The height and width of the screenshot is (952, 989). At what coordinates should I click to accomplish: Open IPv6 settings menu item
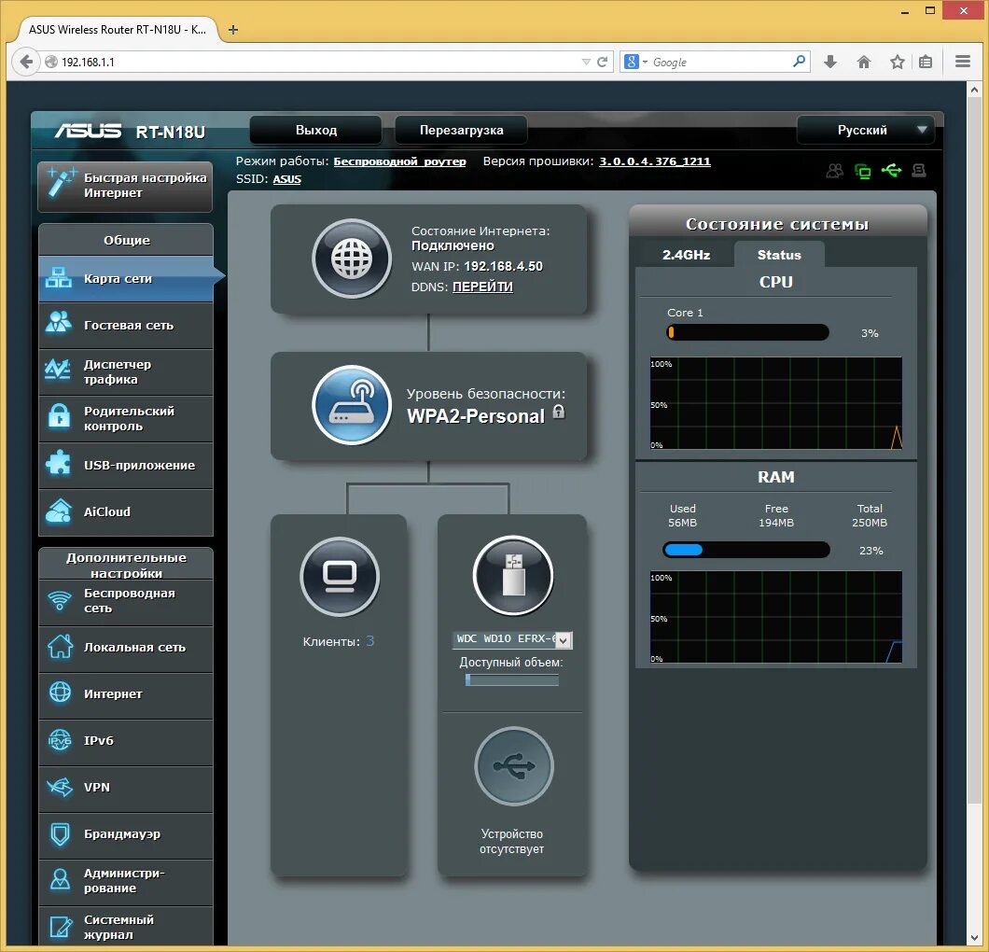pyautogui.click(x=126, y=741)
